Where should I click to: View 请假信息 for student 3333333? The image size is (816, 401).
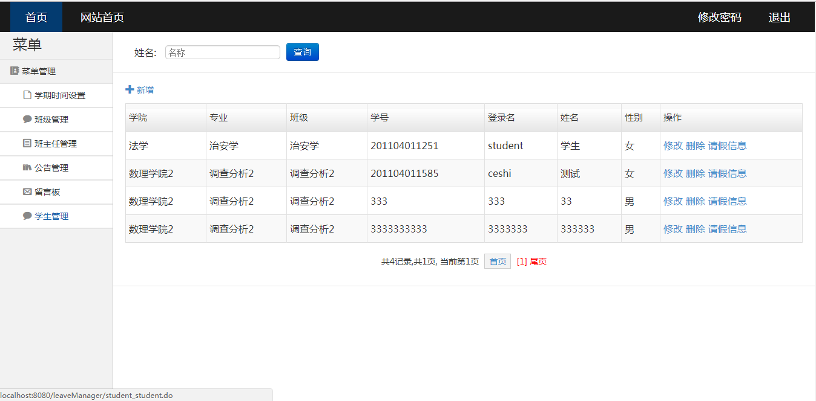727,229
